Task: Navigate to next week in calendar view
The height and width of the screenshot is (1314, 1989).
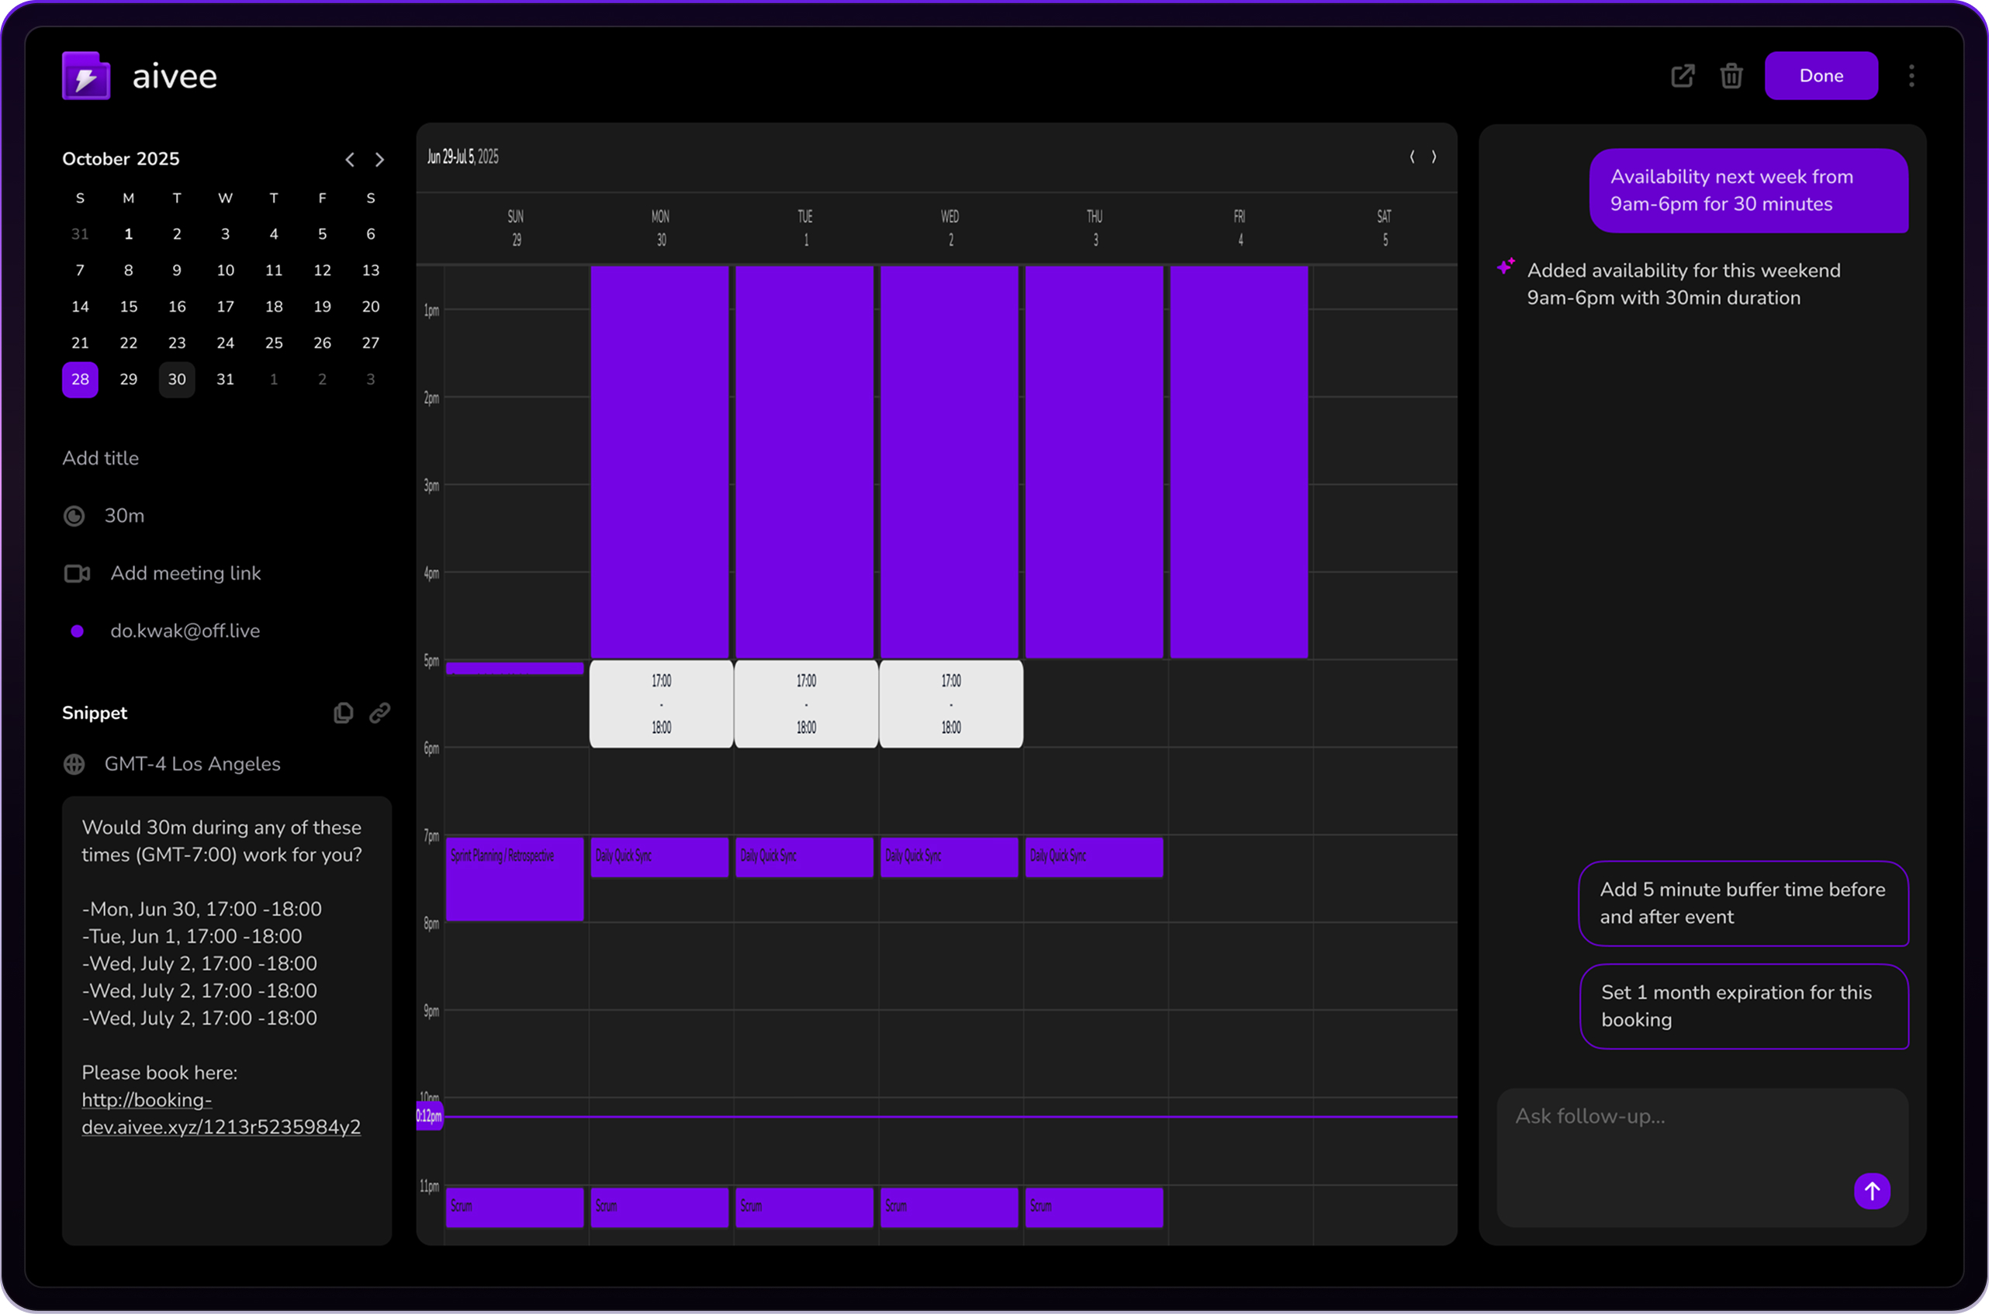Action: pyautogui.click(x=1434, y=157)
